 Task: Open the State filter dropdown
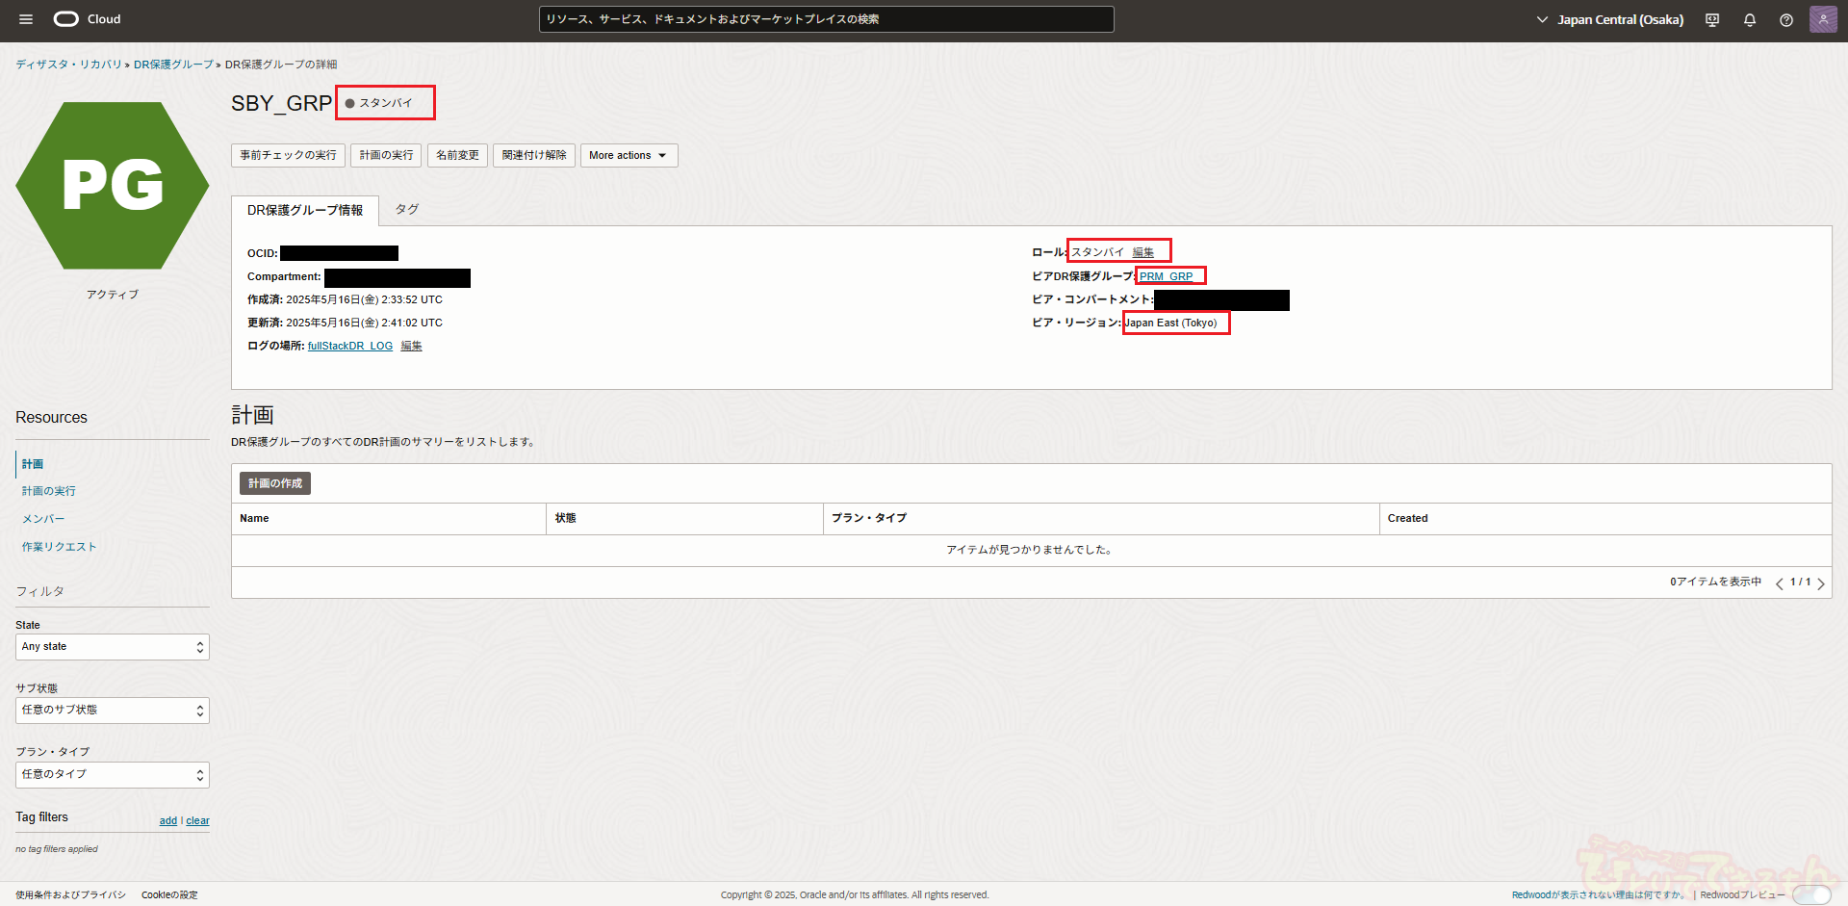click(113, 647)
